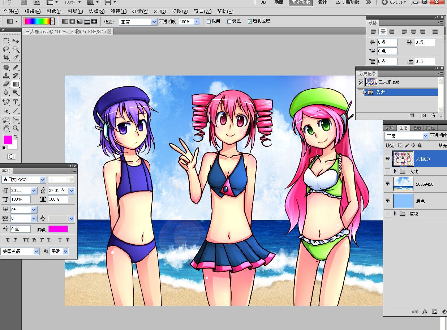Enable the 反向 (Reverse) checkbox

(x=209, y=21)
